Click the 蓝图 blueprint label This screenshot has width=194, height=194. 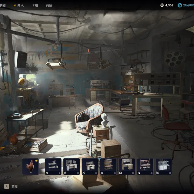pos(15,187)
